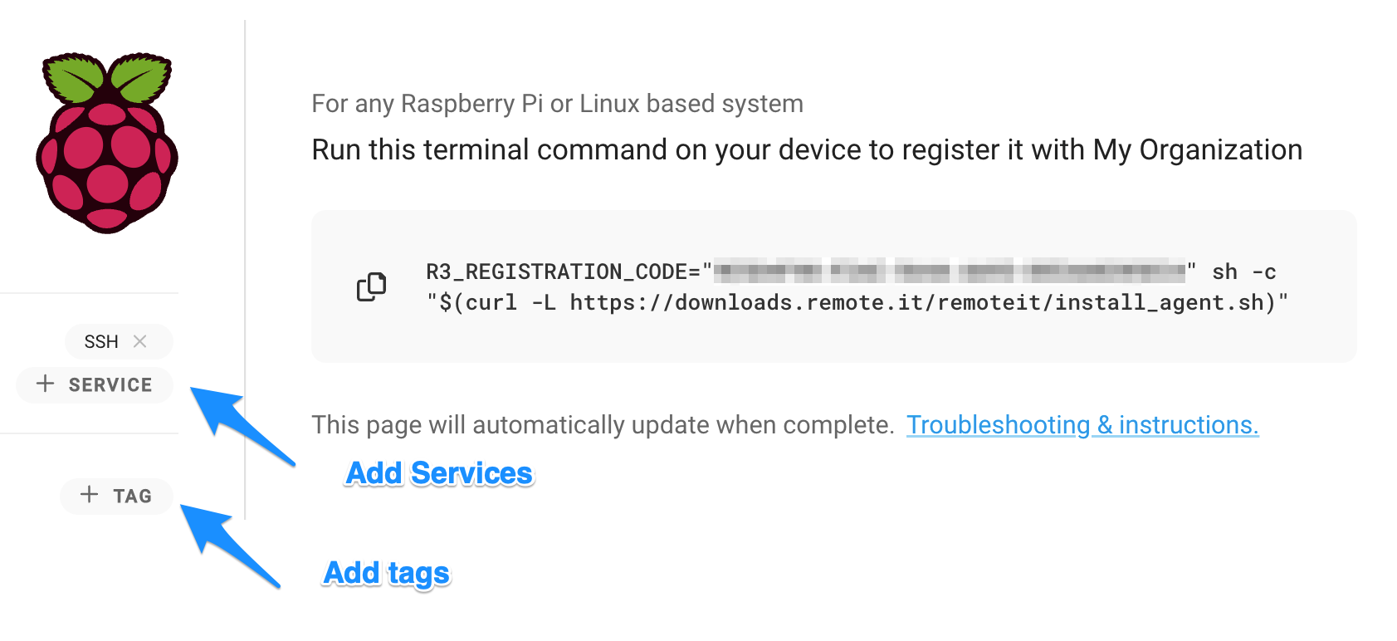Click the 'Run this terminal command' heading
Image resolution: width=1397 pixels, height=641 pixels.
[807, 150]
